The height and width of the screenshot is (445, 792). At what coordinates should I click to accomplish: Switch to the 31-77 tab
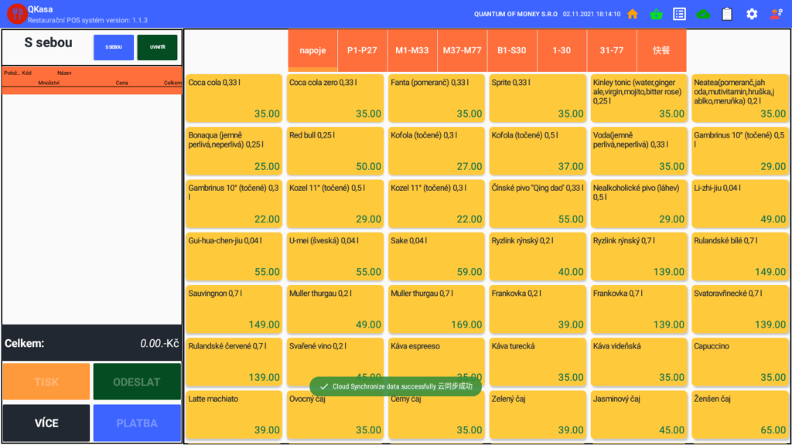[612, 50]
